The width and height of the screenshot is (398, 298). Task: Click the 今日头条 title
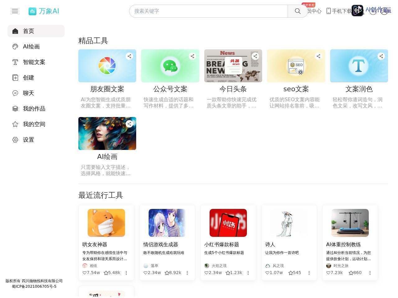click(233, 89)
